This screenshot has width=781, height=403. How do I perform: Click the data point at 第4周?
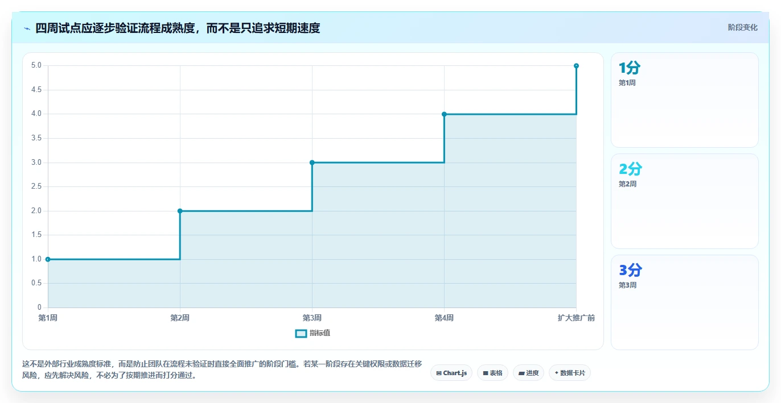point(444,114)
